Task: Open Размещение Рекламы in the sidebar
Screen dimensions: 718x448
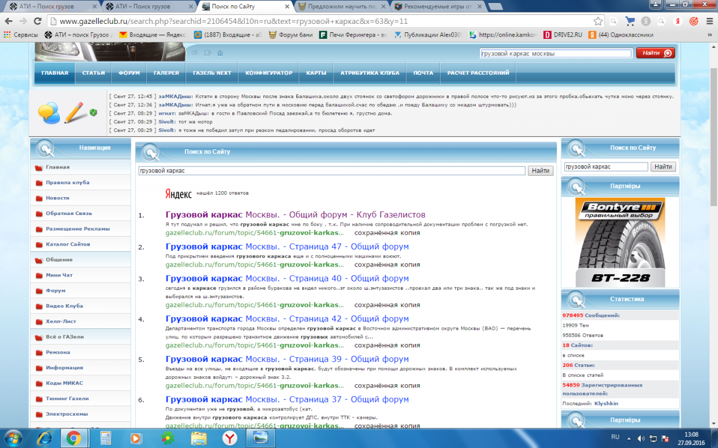Action: point(78,229)
